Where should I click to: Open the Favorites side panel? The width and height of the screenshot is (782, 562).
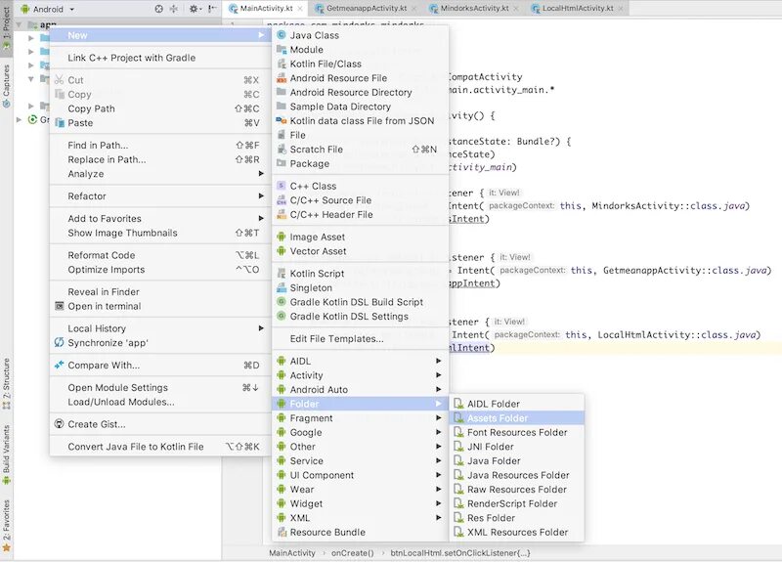click(x=7, y=525)
